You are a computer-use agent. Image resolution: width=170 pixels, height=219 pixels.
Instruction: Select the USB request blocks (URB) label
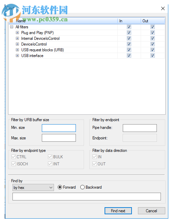[42, 50]
